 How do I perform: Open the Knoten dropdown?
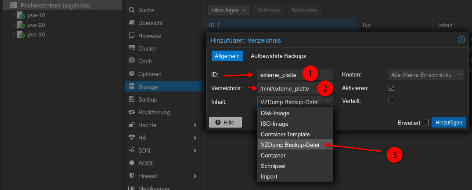[425, 75]
